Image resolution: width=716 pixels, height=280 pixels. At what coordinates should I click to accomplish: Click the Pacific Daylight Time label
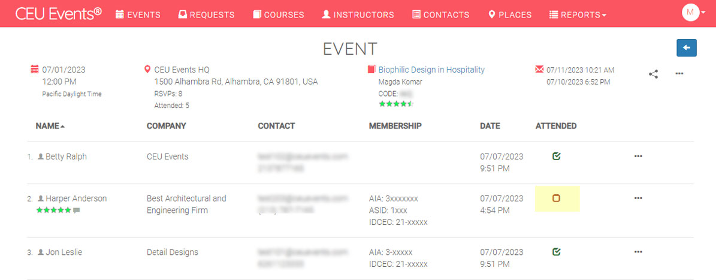72,94
